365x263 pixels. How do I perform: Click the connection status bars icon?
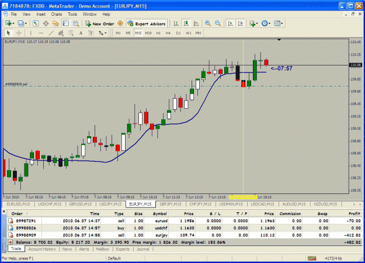coord(312,258)
